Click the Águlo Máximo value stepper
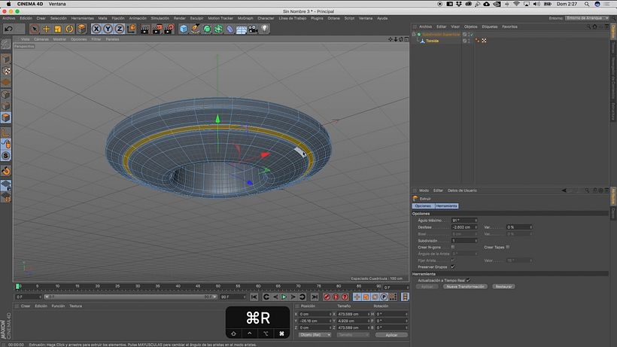This screenshot has height=347, width=617. (476, 221)
